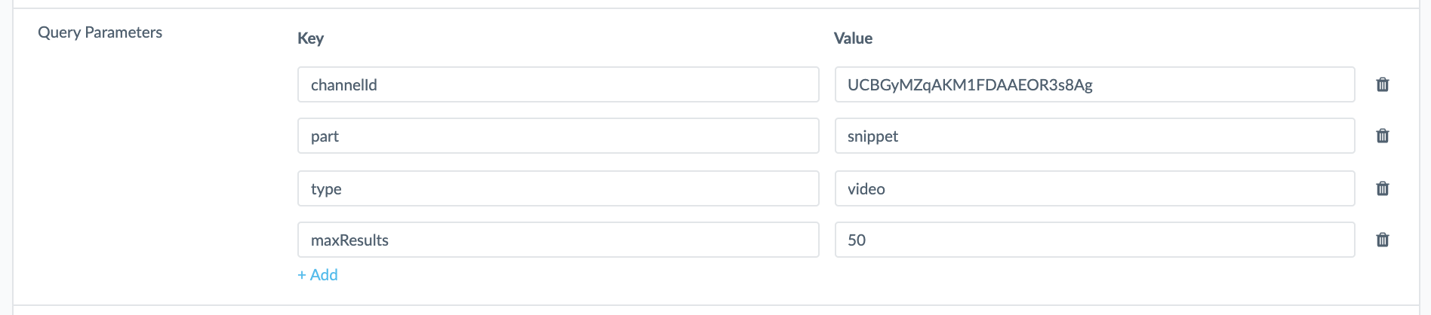Click trash icon beside the 50 value
Screen dimensions: 1431x315
[1383, 240]
